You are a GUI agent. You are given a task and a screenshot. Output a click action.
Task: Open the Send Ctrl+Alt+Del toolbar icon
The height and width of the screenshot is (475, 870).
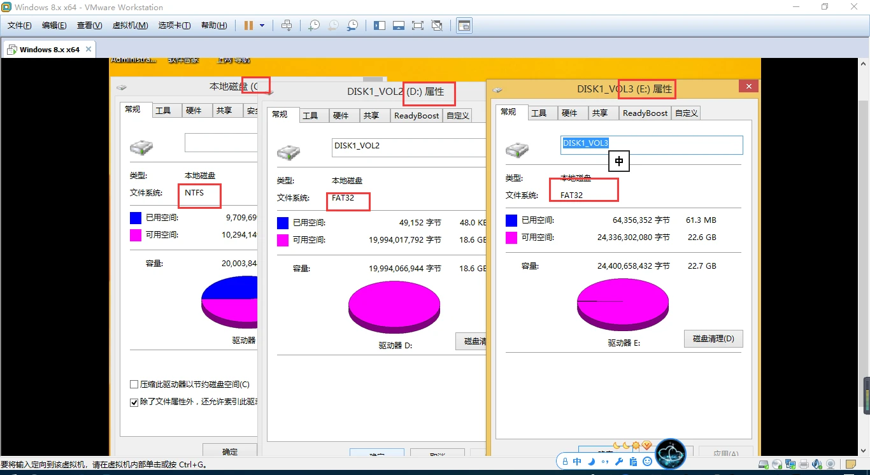click(287, 25)
